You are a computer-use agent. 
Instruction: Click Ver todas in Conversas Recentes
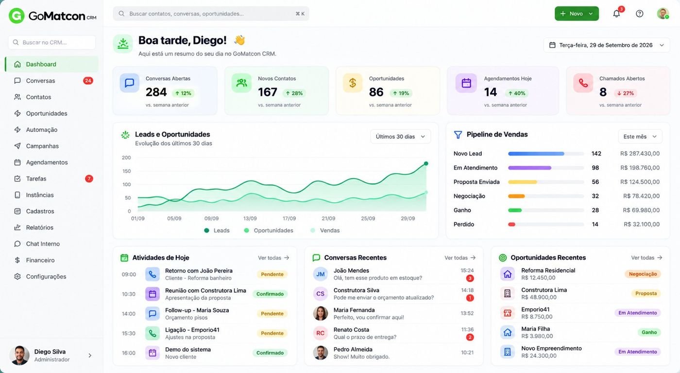[460, 258]
